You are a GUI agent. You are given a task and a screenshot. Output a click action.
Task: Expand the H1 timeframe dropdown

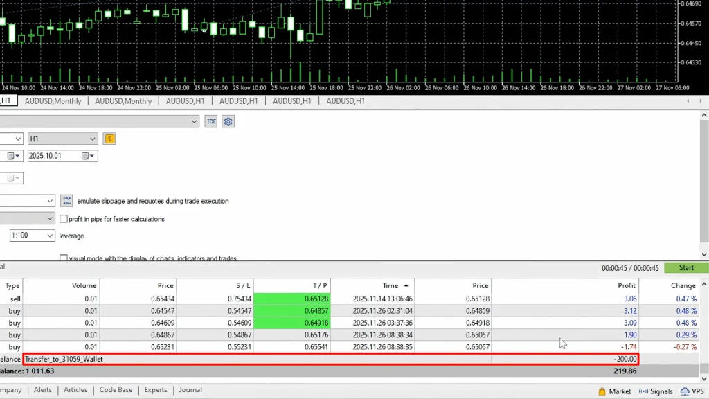92,139
